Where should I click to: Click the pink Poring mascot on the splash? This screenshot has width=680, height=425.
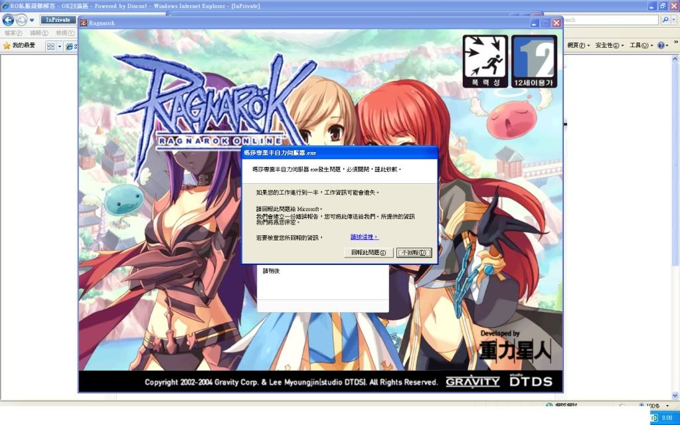coord(511,118)
